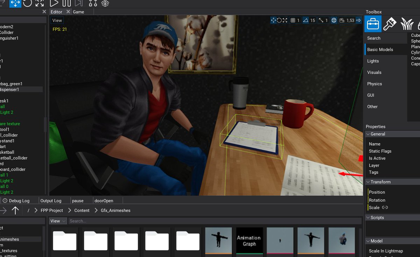Switch to the Game tab
The width and height of the screenshot is (420, 257).
pyautogui.click(x=79, y=12)
